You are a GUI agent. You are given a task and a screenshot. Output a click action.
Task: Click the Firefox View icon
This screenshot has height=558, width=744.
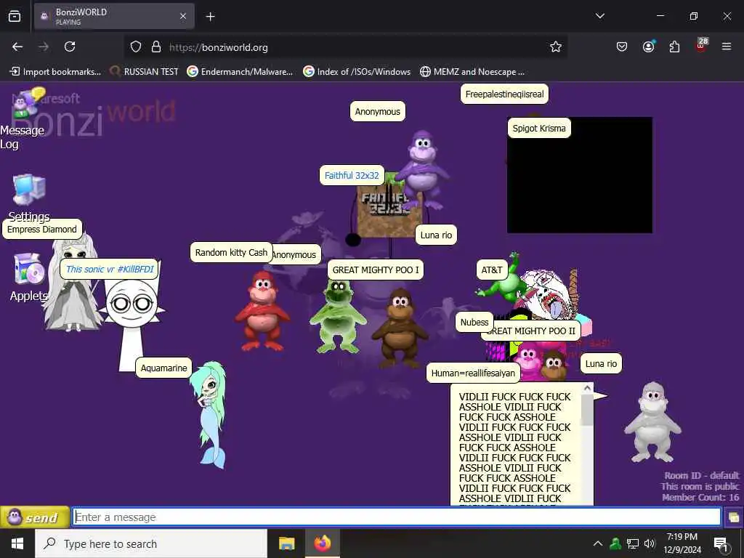15,17
